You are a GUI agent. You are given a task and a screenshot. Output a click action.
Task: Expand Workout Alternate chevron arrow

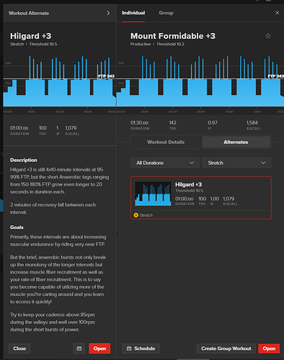pyautogui.click(x=108, y=13)
